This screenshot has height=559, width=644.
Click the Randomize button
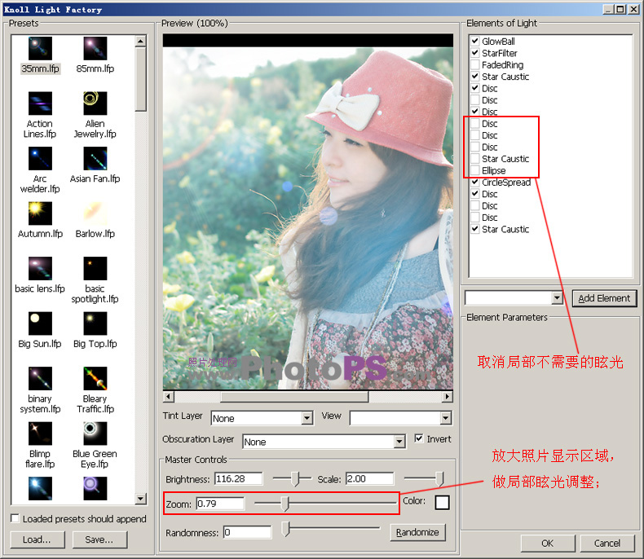pyautogui.click(x=417, y=532)
